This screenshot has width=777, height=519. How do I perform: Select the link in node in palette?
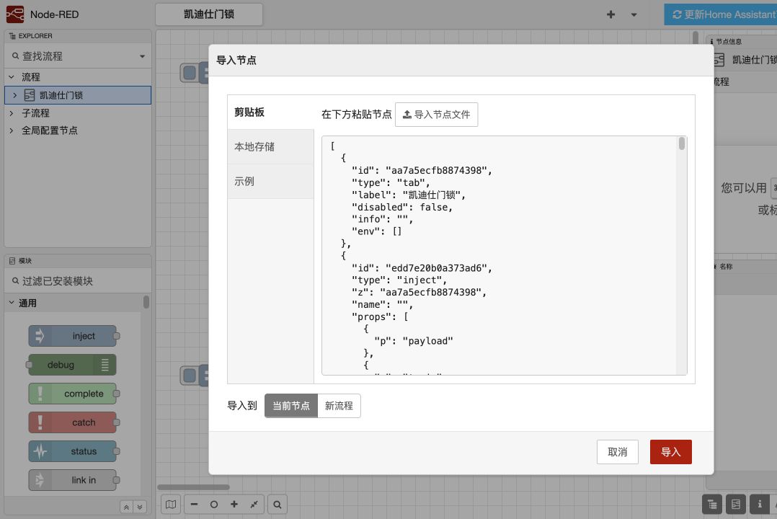[x=73, y=480]
